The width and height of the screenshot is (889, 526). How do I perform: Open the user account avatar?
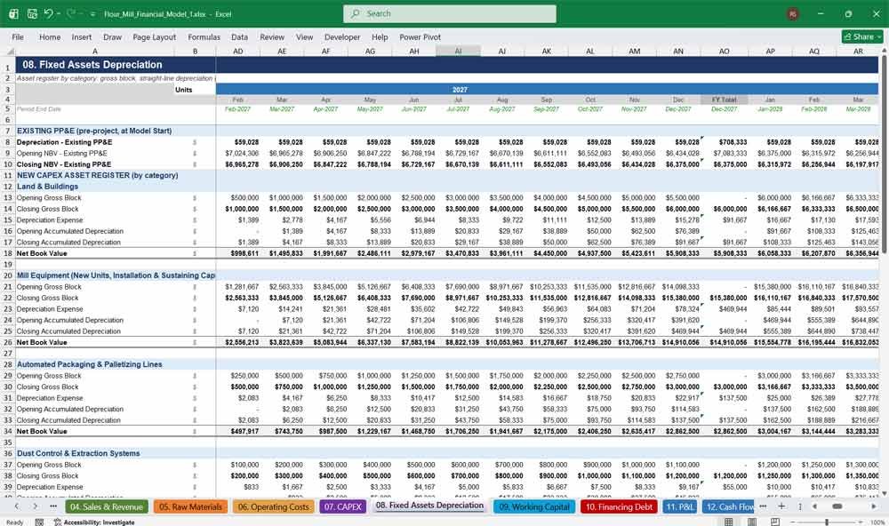click(793, 14)
